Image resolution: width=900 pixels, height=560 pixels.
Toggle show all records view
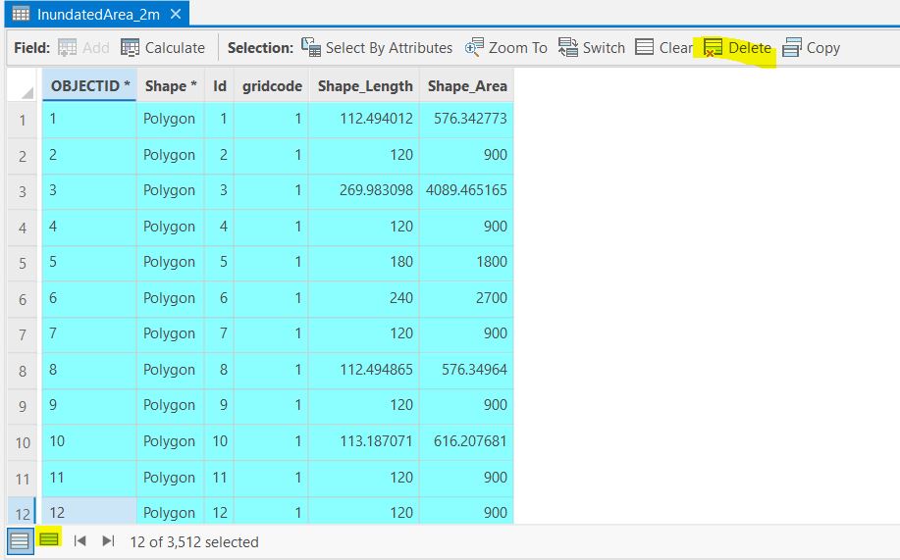pyautogui.click(x=20, y=540)
